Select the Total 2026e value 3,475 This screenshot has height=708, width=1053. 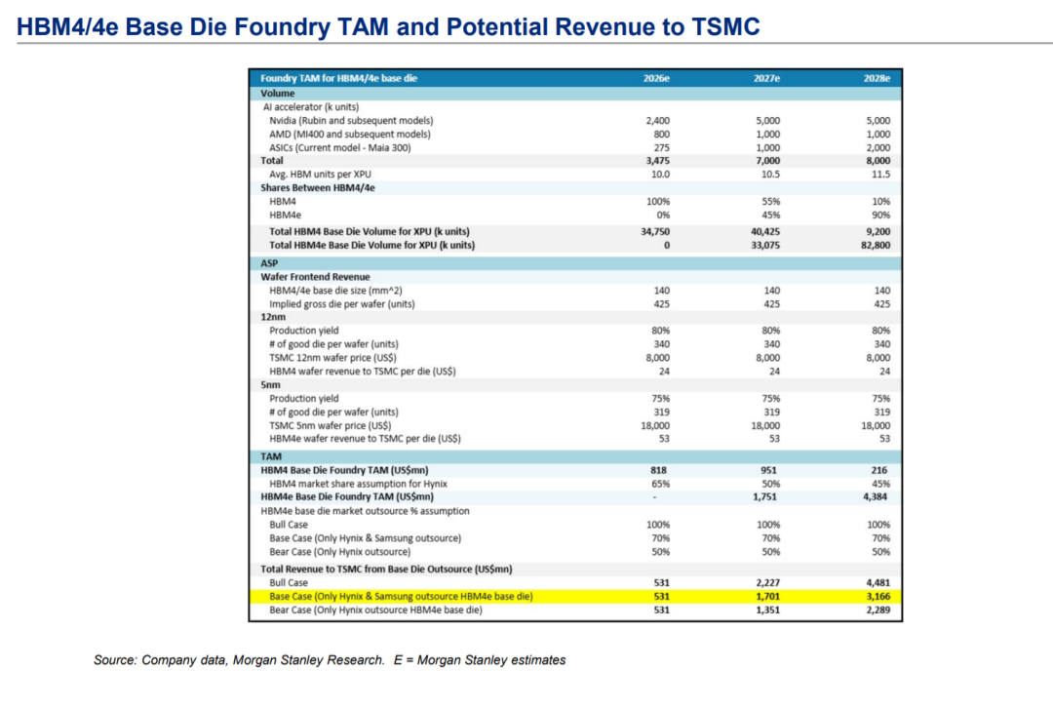657,161
